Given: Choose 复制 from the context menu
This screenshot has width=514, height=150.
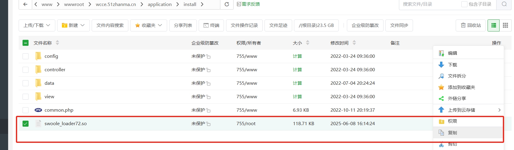Looking at the screenshot, I should pyautogui.click(x=452, y=133).
